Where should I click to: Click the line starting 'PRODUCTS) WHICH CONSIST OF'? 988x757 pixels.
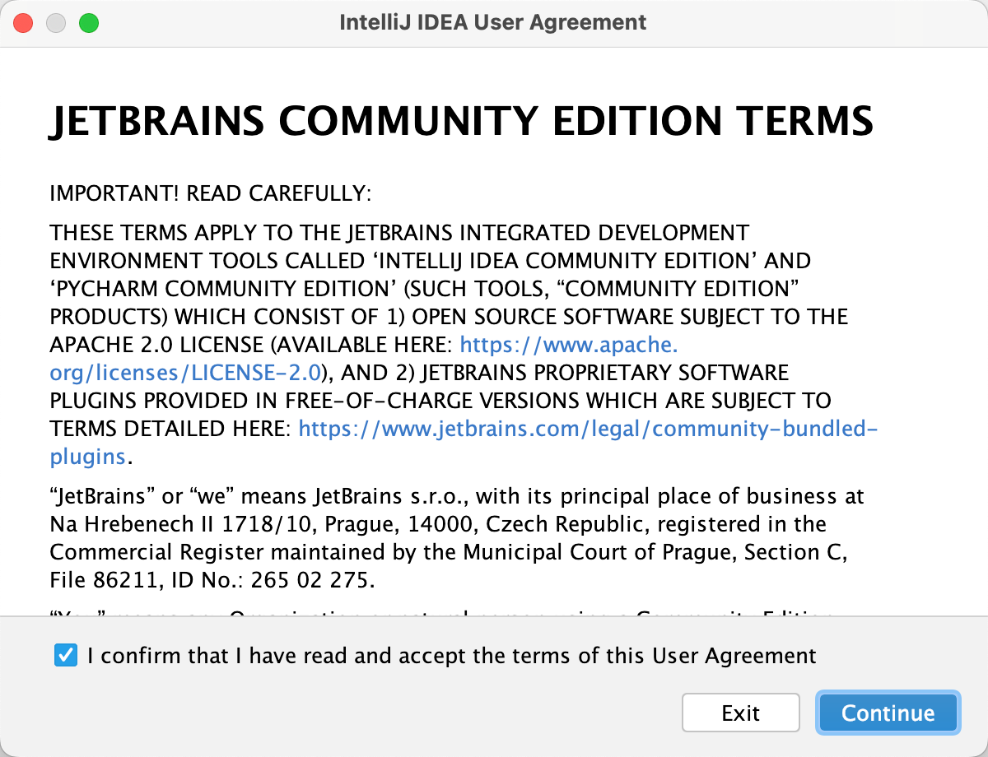[449, 317]
